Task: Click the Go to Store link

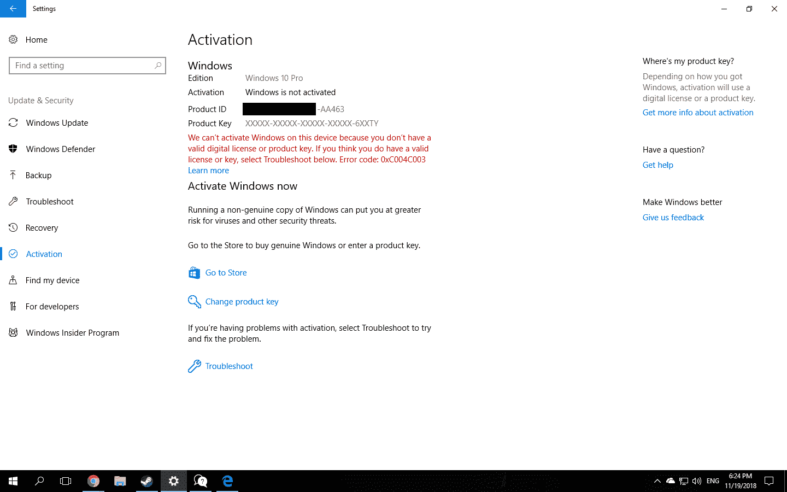Action: click(x=226, y=273)
